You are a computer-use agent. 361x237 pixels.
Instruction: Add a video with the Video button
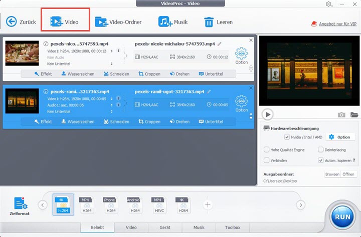65,22
